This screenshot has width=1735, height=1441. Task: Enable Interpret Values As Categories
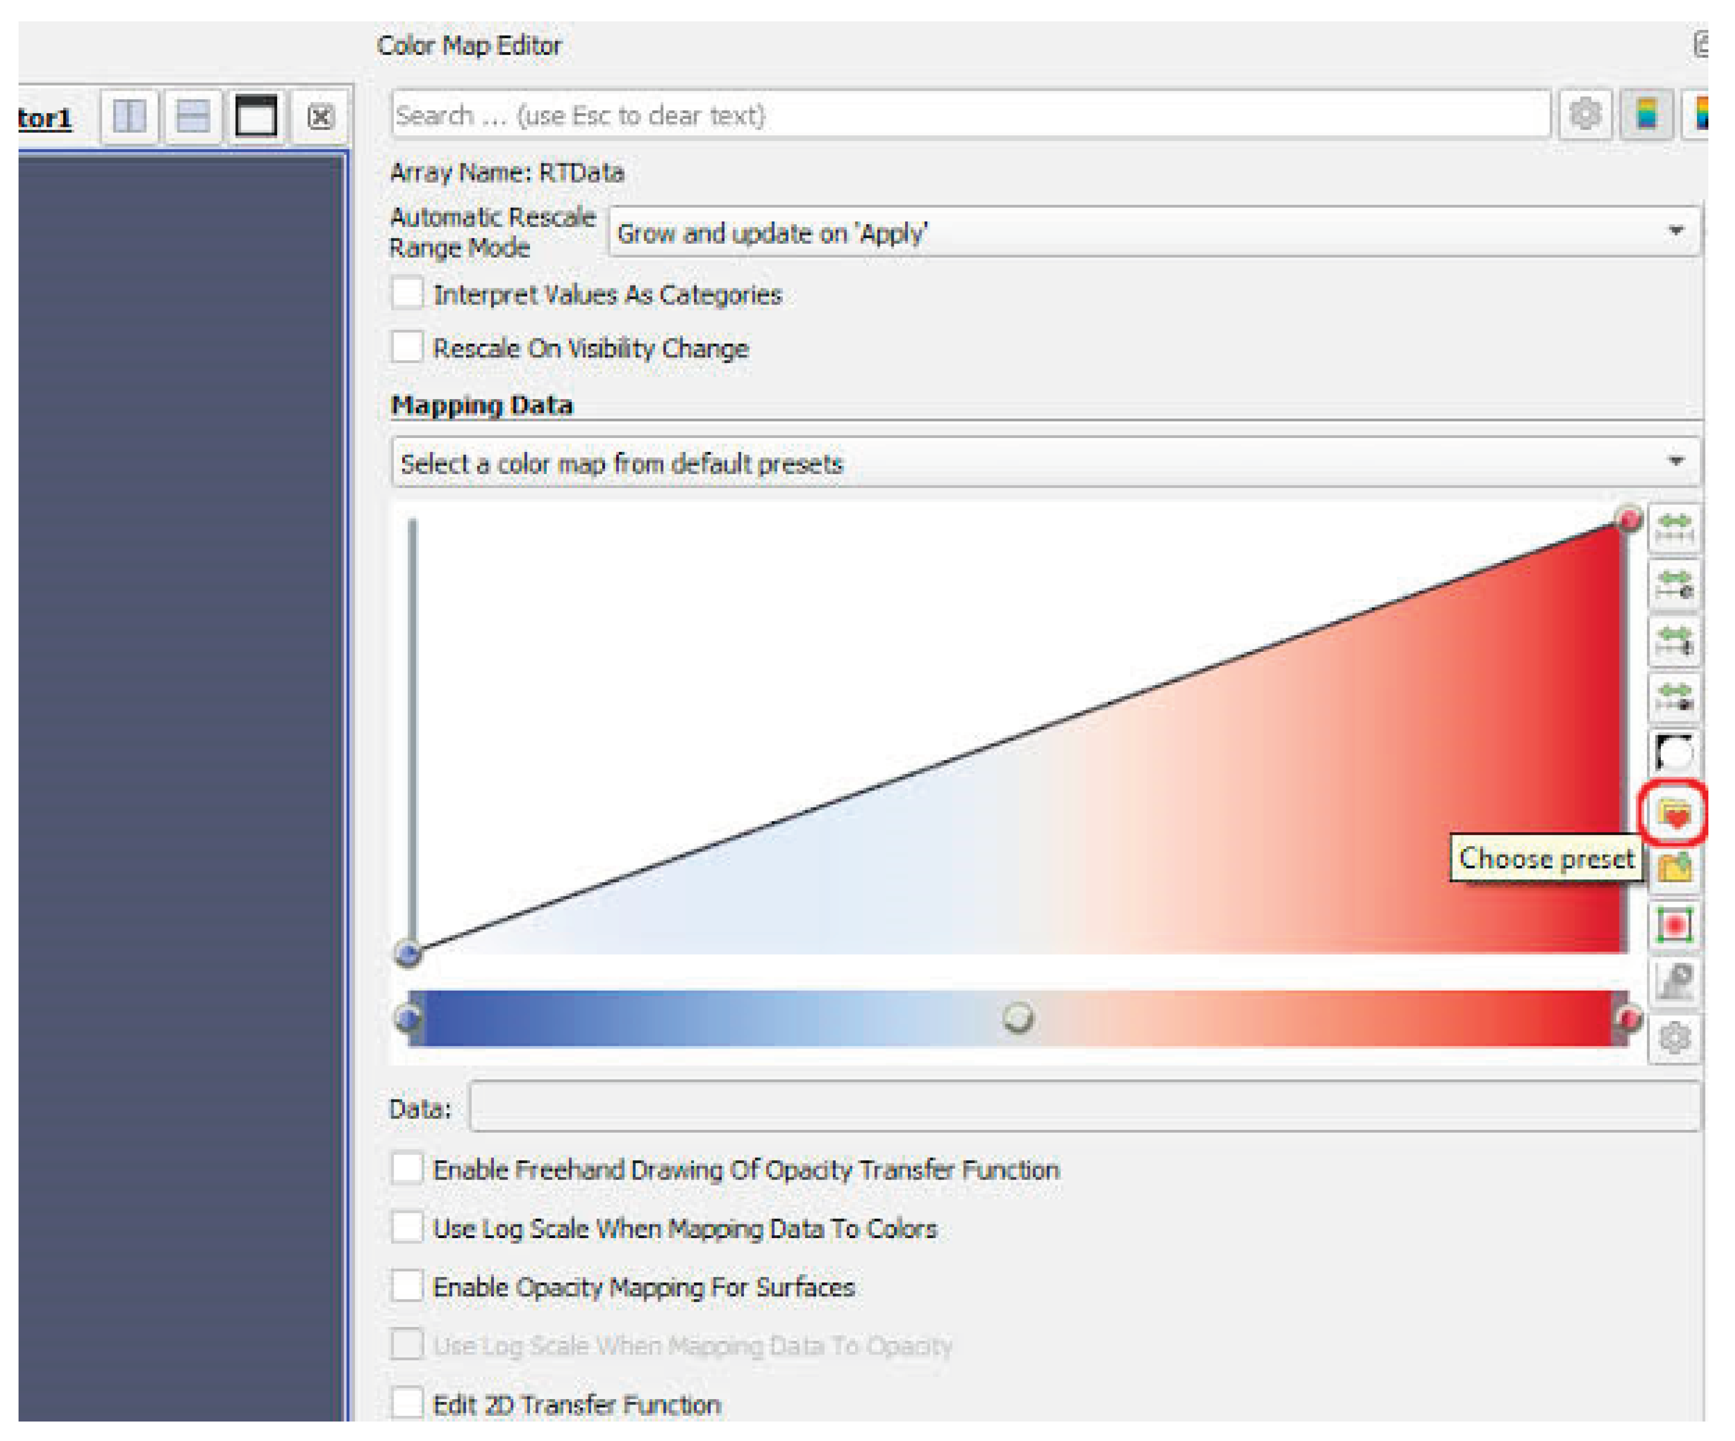pos(407,294)
